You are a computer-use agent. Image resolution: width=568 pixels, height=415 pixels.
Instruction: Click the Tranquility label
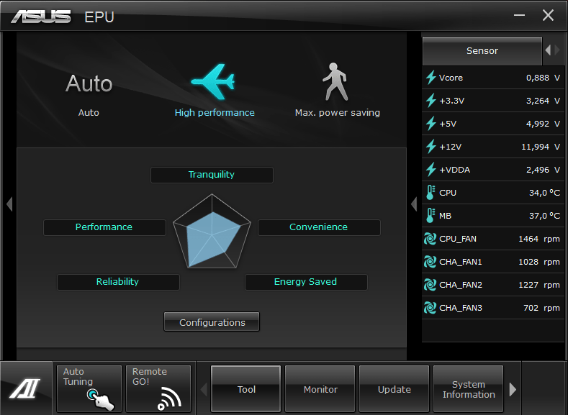pos(212,175)
